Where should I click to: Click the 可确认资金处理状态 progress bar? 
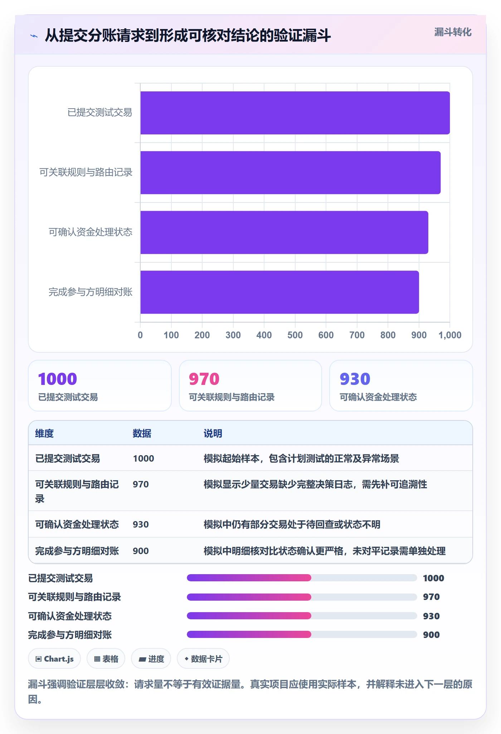[x=302, y=616]
